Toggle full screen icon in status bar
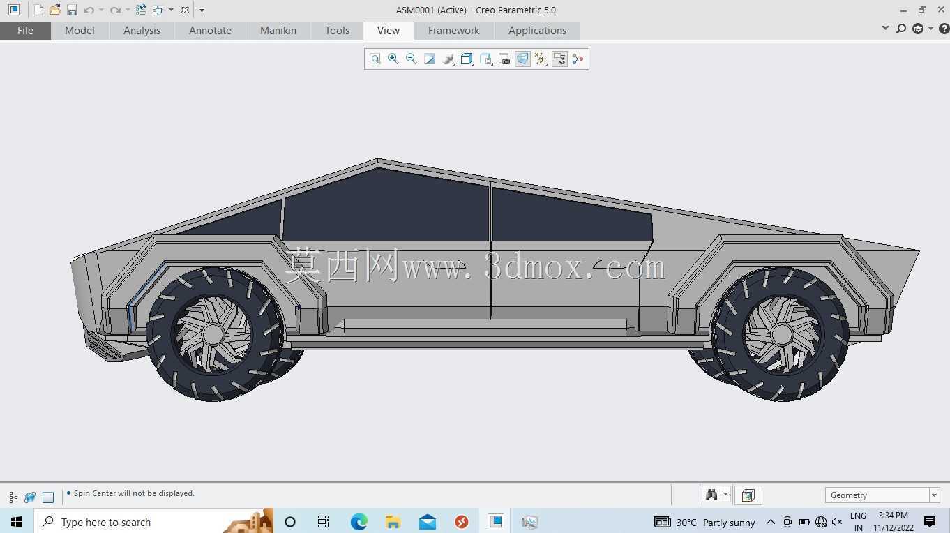The image size is (950, 533). pyautogui.click(x=48, y=497)
